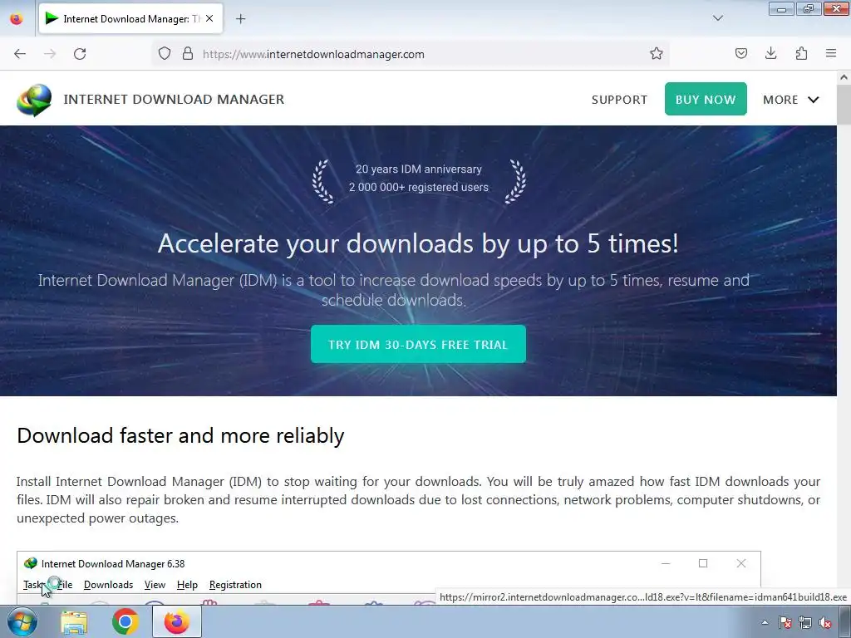851x638 pixels.
Task: Open the Firefox hamburger application menu
Action: (831, 54)
